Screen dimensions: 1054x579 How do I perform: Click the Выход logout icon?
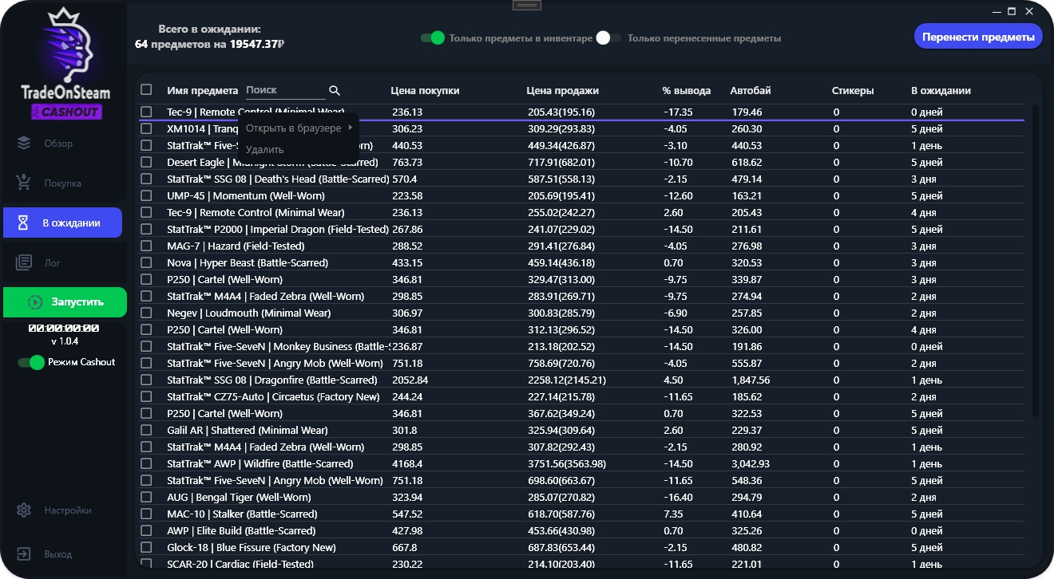click(x=24, y=553)
